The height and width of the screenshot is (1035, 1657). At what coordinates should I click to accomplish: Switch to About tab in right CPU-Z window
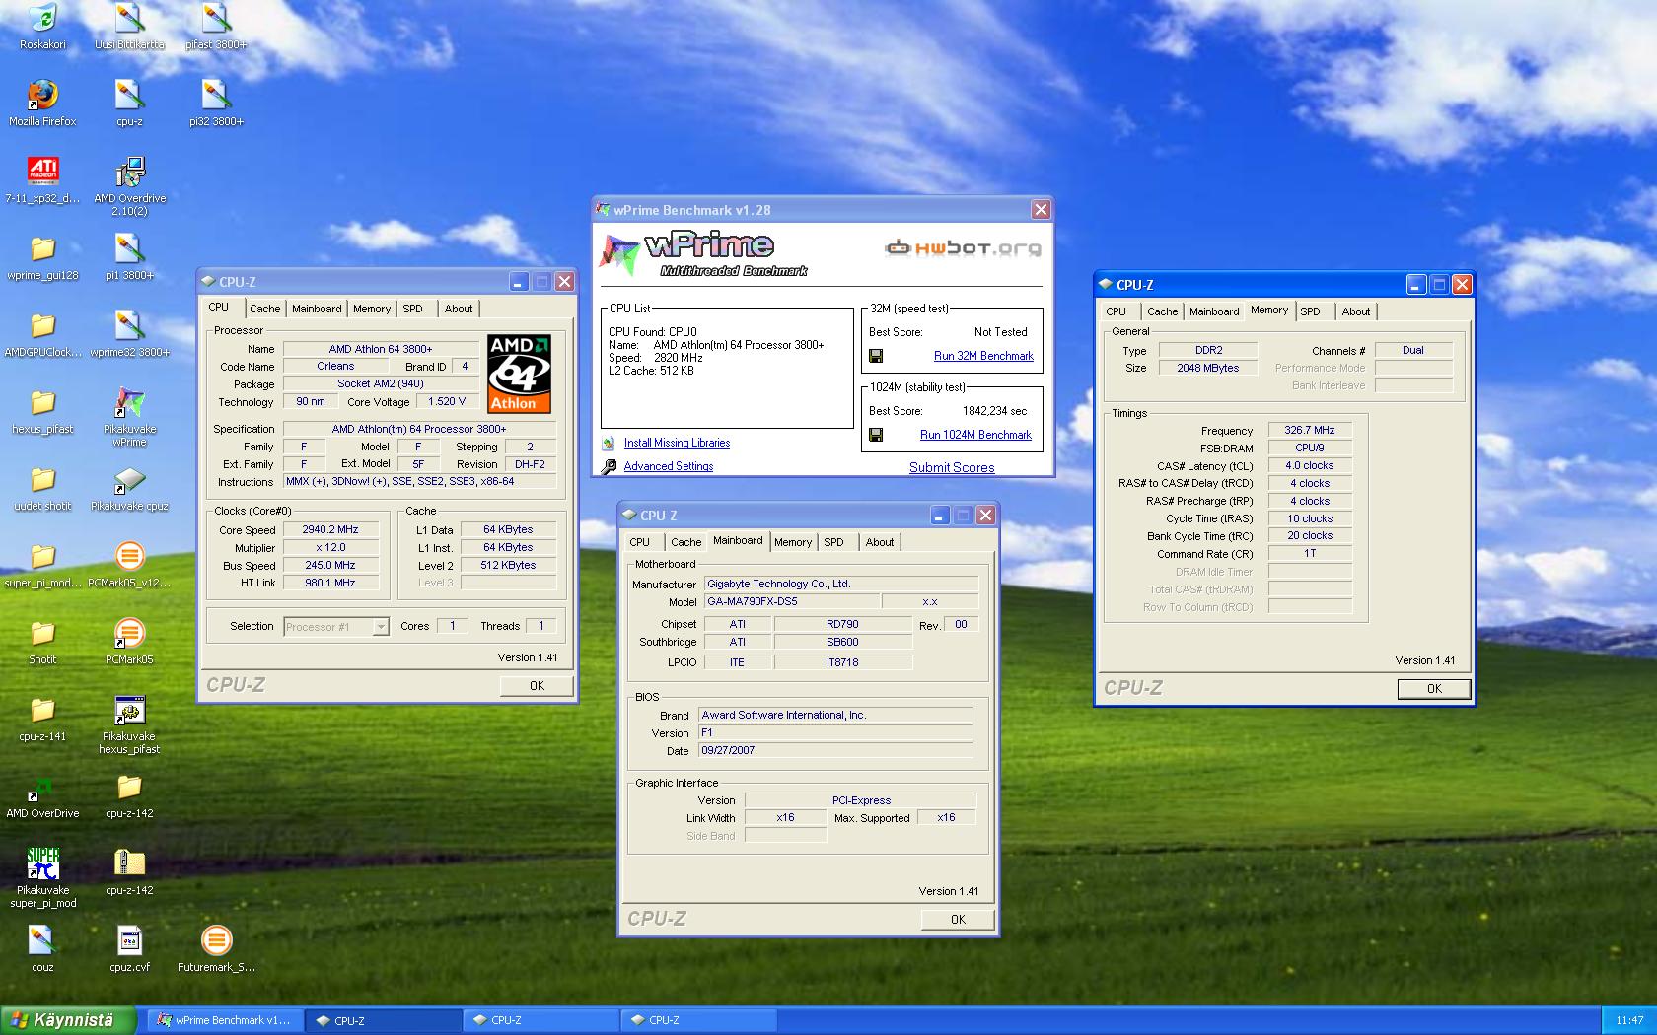point(1355,311)
